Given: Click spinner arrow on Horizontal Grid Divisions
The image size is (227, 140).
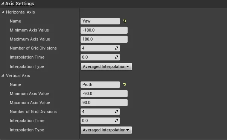Looking at the screenshot, I should pos(116,48).
